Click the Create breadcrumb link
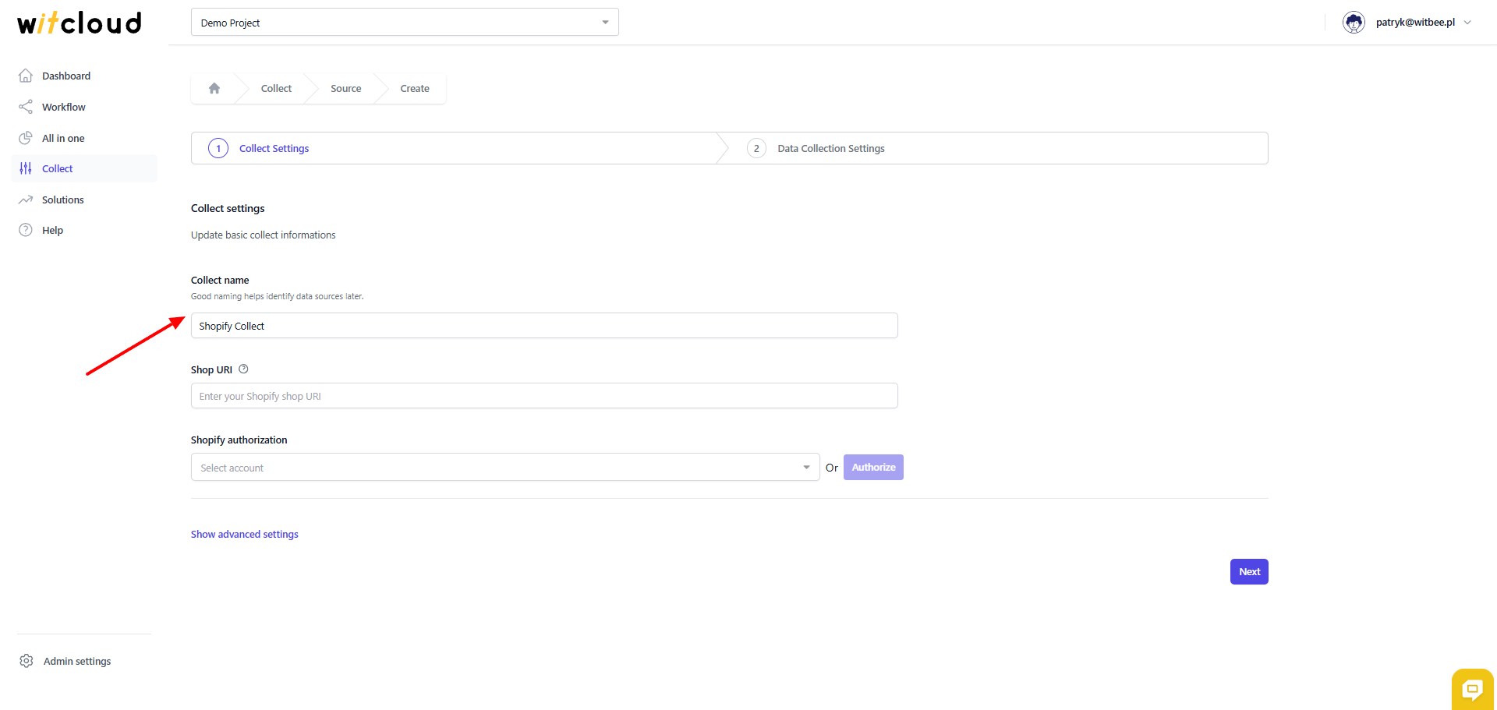Screen dimensions: 1497x710 point(415,89)
